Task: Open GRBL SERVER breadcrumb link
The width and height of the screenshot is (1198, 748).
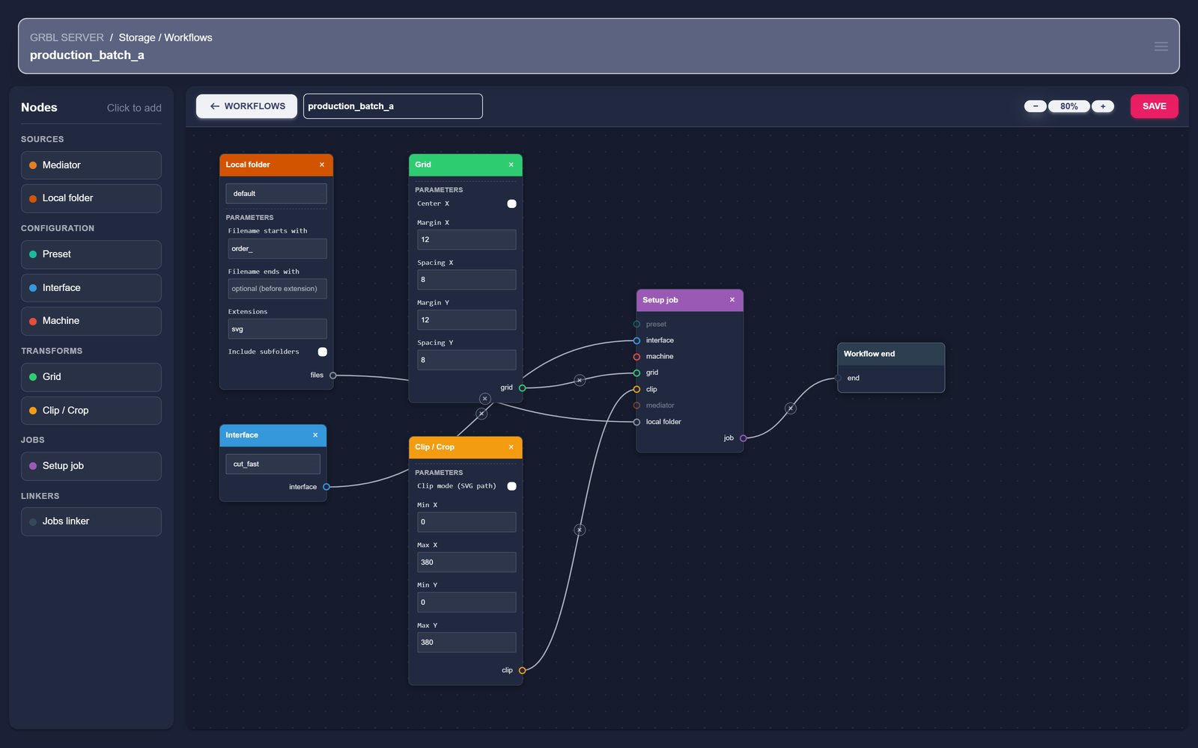Action: [67, 37]
